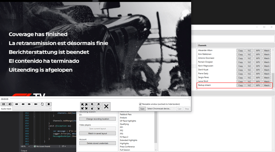275x152 pixels.
Task: Close the video player with large X
Action: [106, 106]
